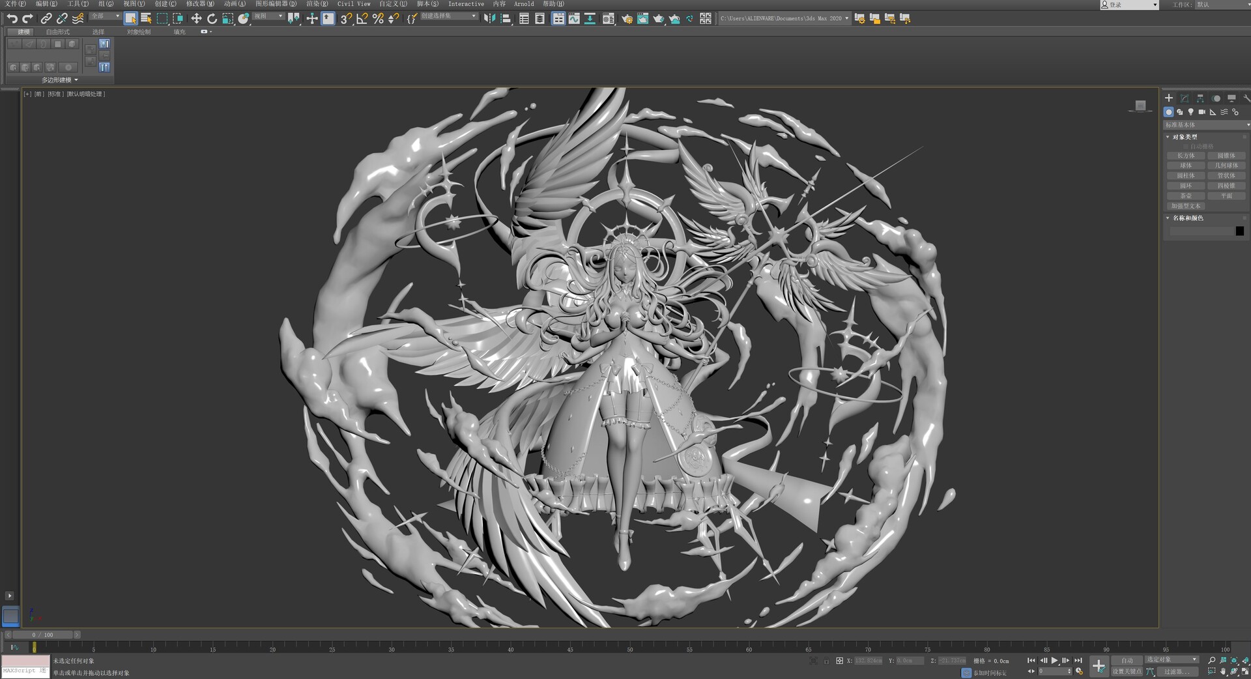Toggle the 自动 auto key button
This screenshot has width=1251, height=679.
pos(1127,660)
